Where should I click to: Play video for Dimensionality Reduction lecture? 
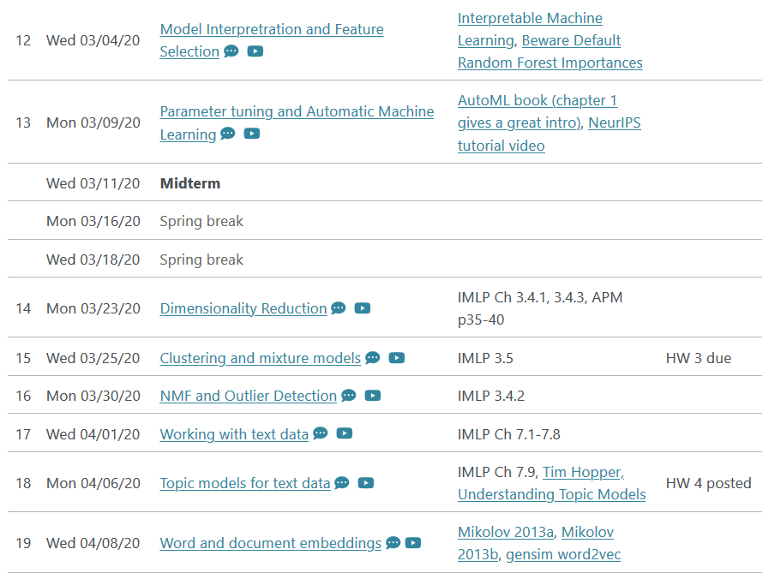pyautogui.click(x=363, y=308)
